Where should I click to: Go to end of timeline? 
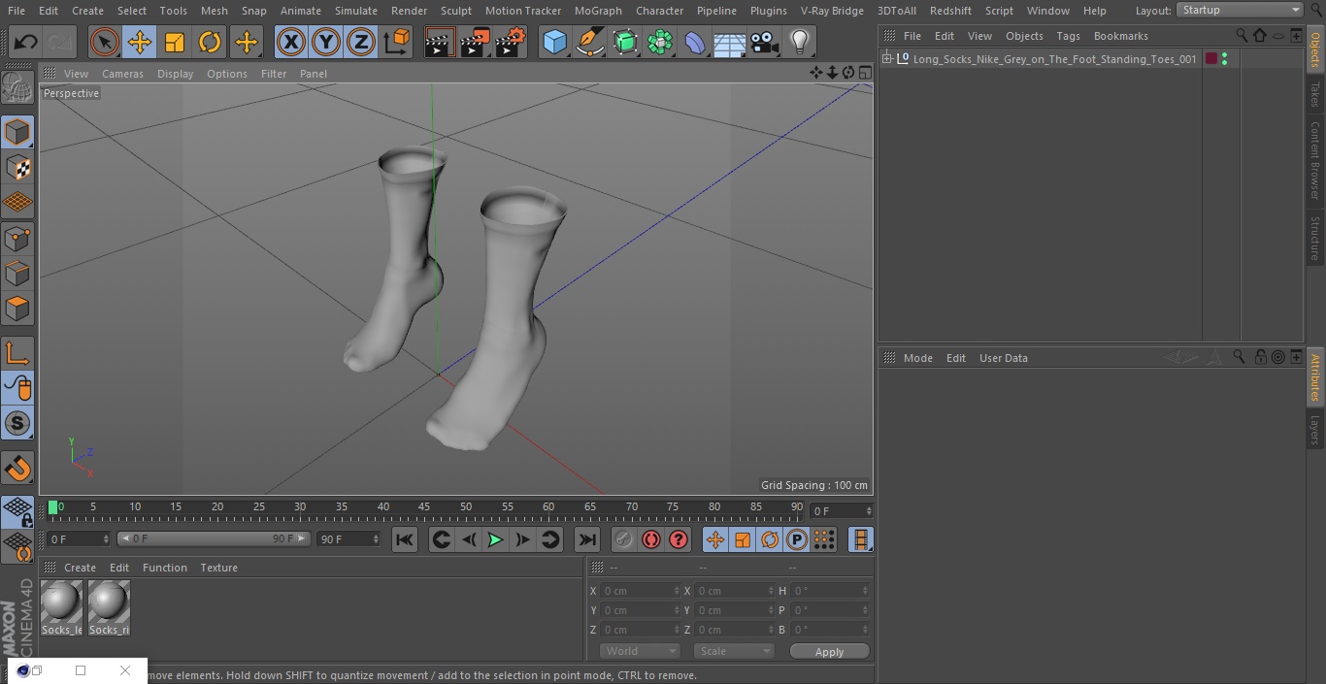point(587,539)
